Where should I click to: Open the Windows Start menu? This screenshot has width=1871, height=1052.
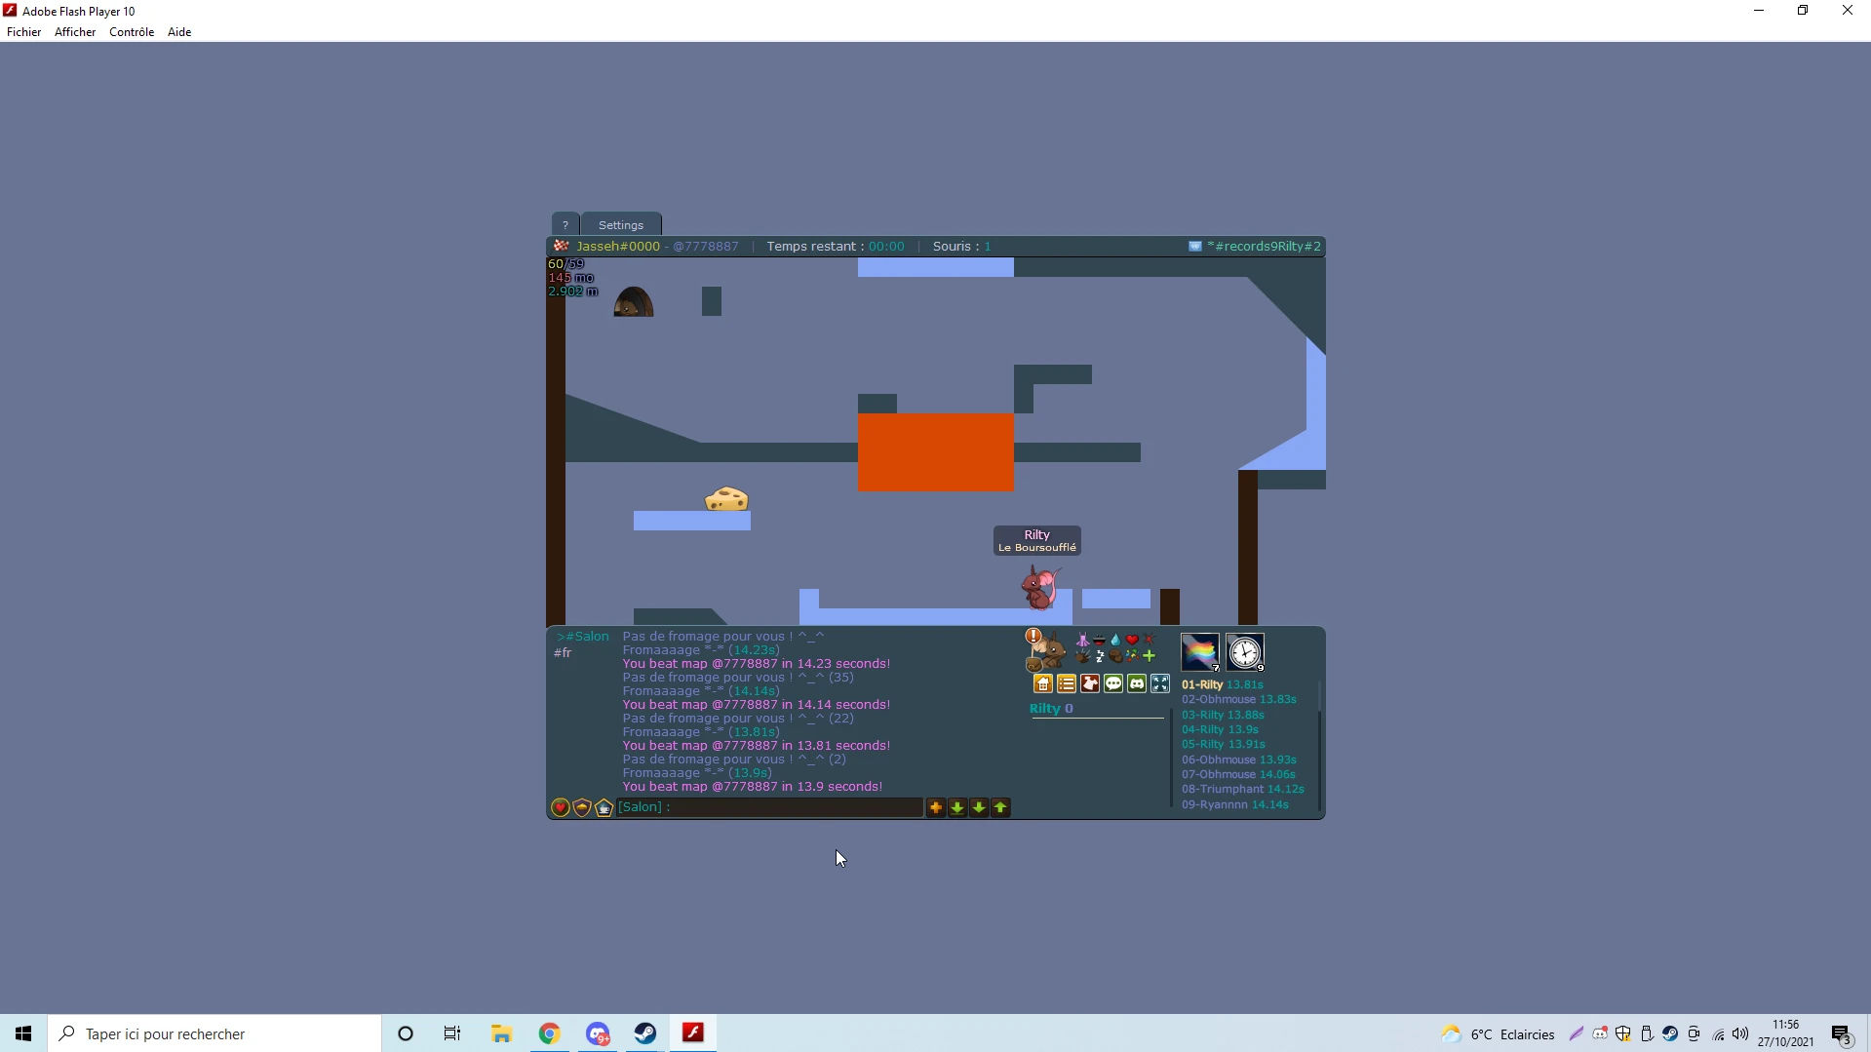[23, 1033]
